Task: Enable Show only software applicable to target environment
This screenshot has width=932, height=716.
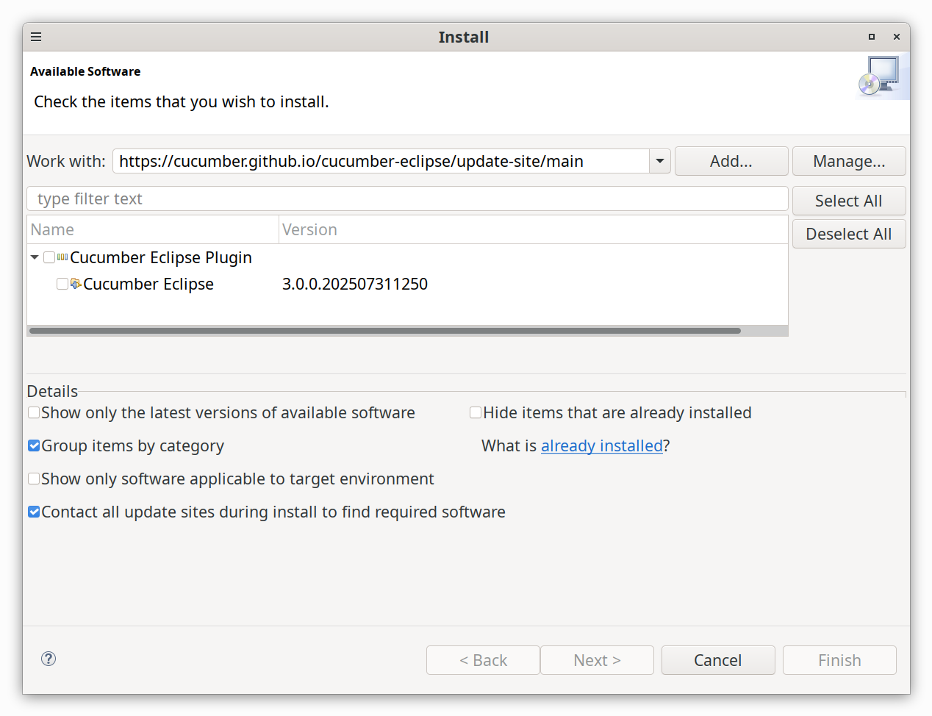Action: (34, 479)
